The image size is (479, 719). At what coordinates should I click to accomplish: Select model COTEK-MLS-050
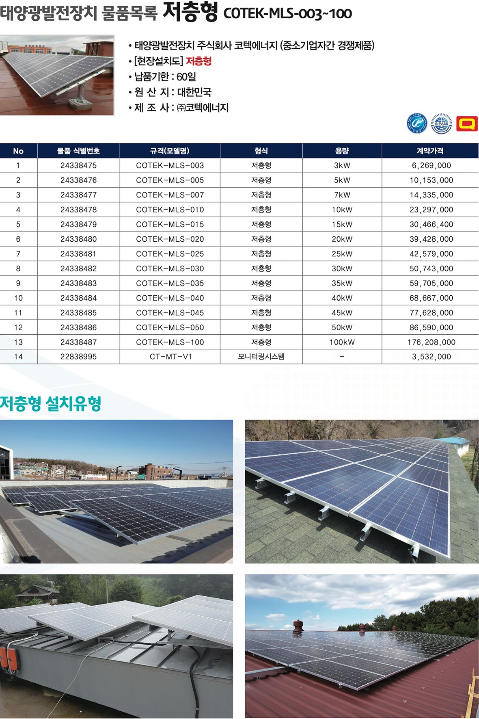coord(170,327)
